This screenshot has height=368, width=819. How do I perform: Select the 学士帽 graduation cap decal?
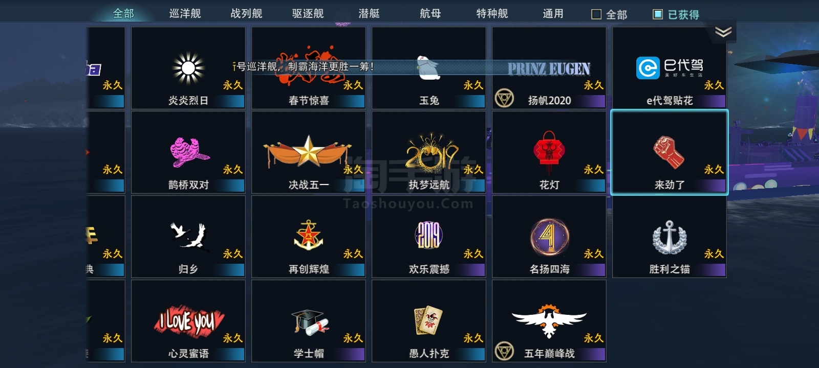point(309,321)
